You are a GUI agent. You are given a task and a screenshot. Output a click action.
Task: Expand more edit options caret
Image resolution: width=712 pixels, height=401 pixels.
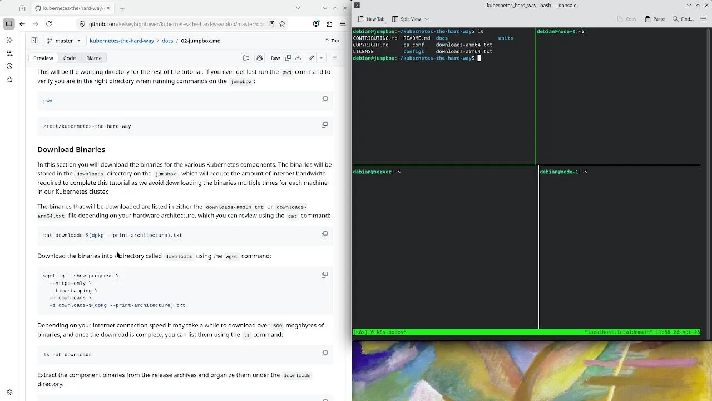(x=321, y=58)
